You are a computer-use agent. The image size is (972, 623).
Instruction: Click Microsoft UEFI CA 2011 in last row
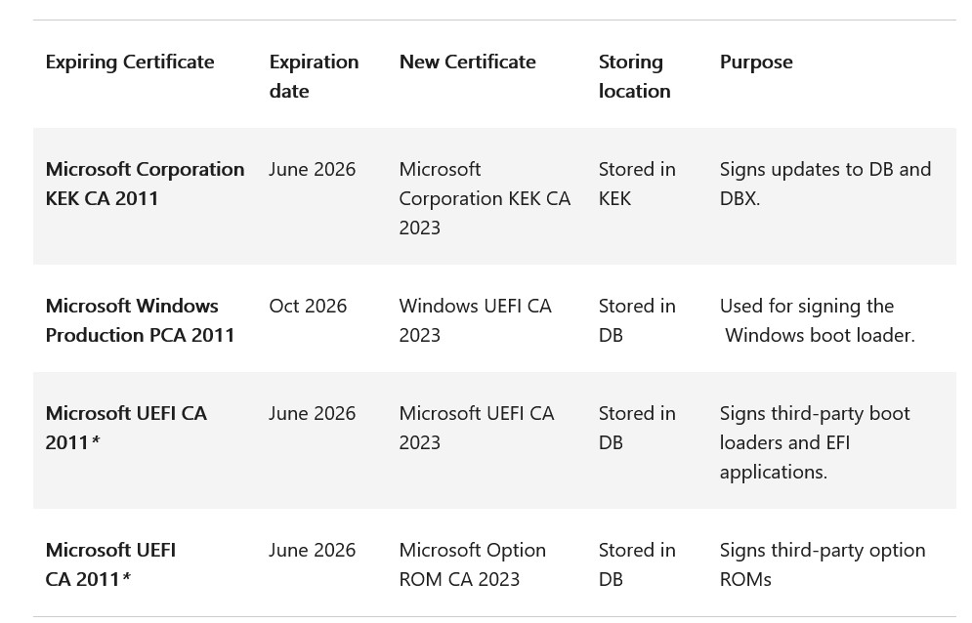point(110,564)
